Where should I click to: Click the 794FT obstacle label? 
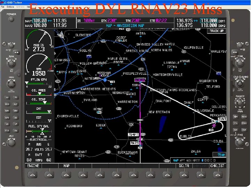click(x=133, y=134)
